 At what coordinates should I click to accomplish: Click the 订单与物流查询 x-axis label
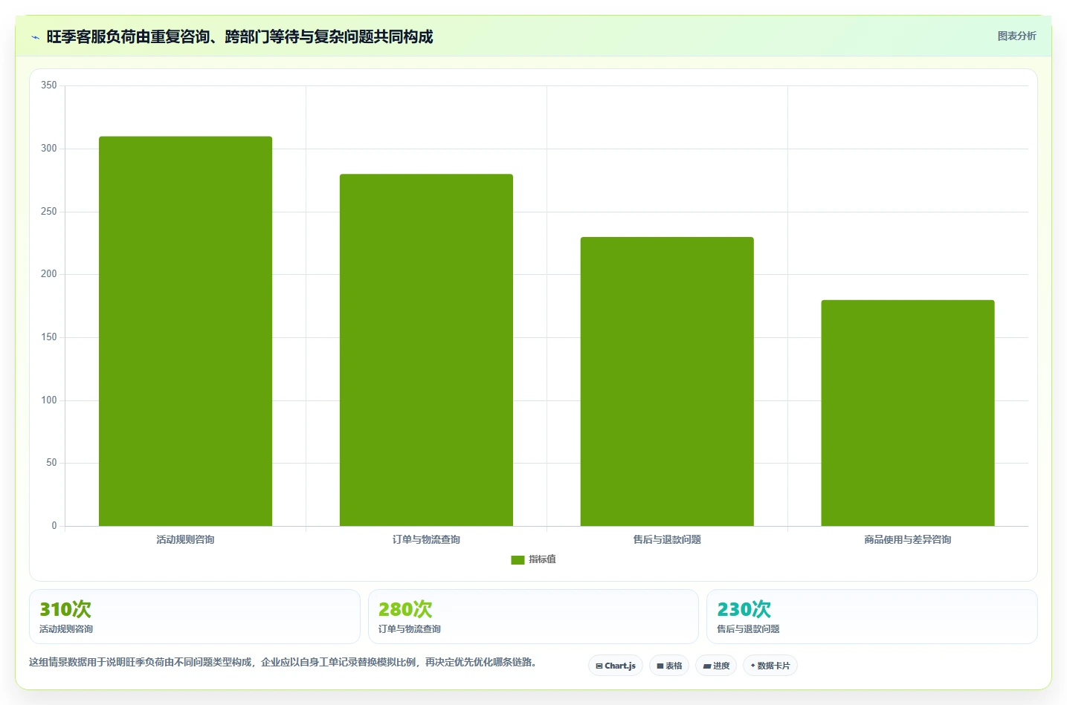(426, 539)
